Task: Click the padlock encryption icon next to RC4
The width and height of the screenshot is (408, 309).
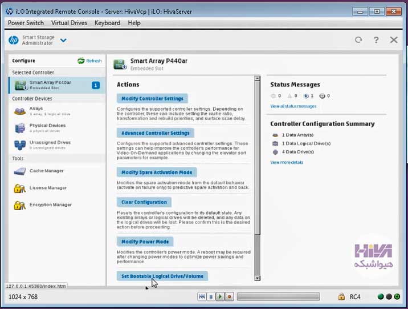Action: pos(341,296)
